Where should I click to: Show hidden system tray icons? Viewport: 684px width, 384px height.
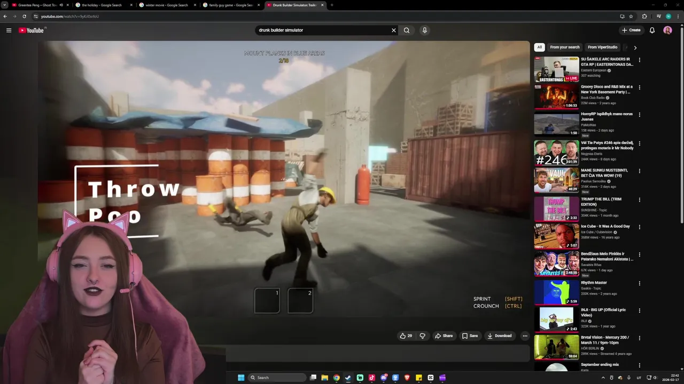pos(603,378)
